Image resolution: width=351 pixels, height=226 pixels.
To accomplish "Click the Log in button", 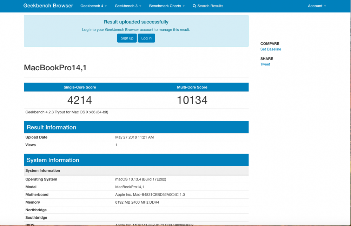I will (146, 38).
